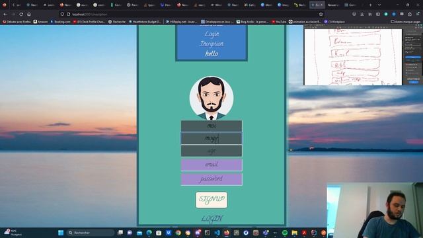Open the YouTube bookmark
The width and height of the screenshot is (423, 238).
(x=279, y=22)
